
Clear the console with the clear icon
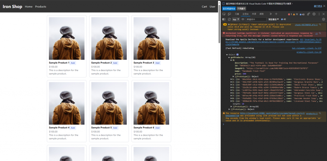229,19
